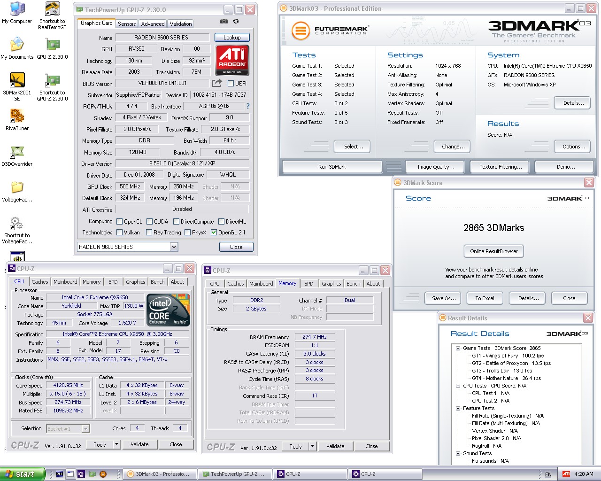
Task: Toggle the Vulkan checkbox
Action: 119,233
